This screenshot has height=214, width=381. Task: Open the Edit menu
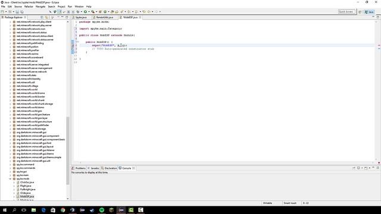[10, 7]
